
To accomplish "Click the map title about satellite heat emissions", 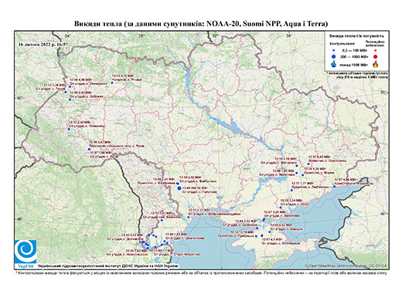I will pos(201,24).
